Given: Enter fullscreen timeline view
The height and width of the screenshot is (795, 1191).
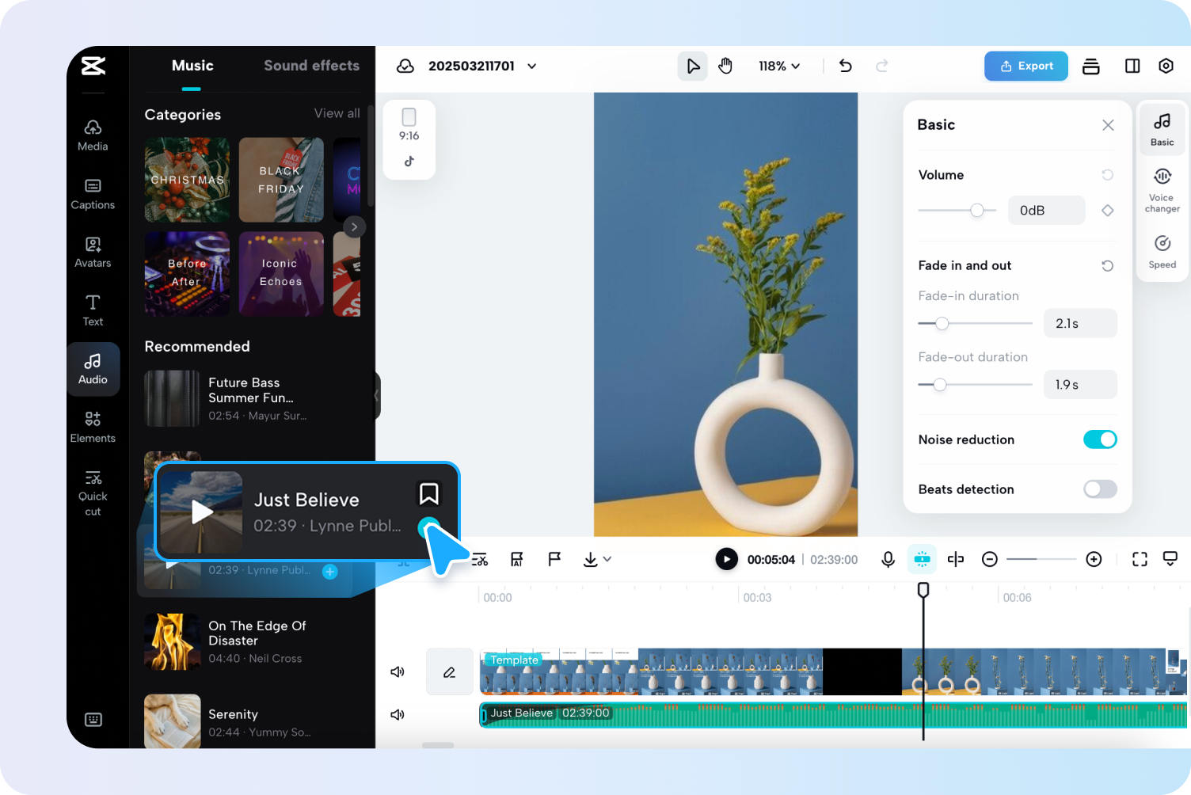Looking at the screenshot, I should pyautogui.click(x=1140, y=559).
